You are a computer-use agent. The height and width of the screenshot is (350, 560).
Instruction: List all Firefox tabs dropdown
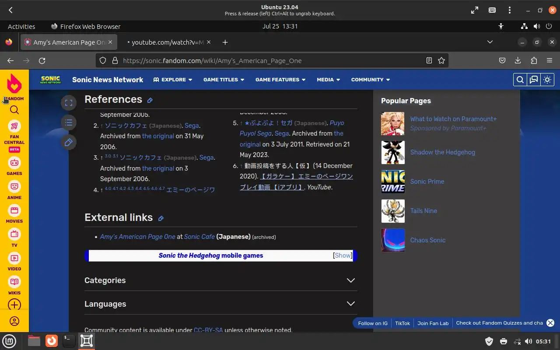tap(490, 42)
